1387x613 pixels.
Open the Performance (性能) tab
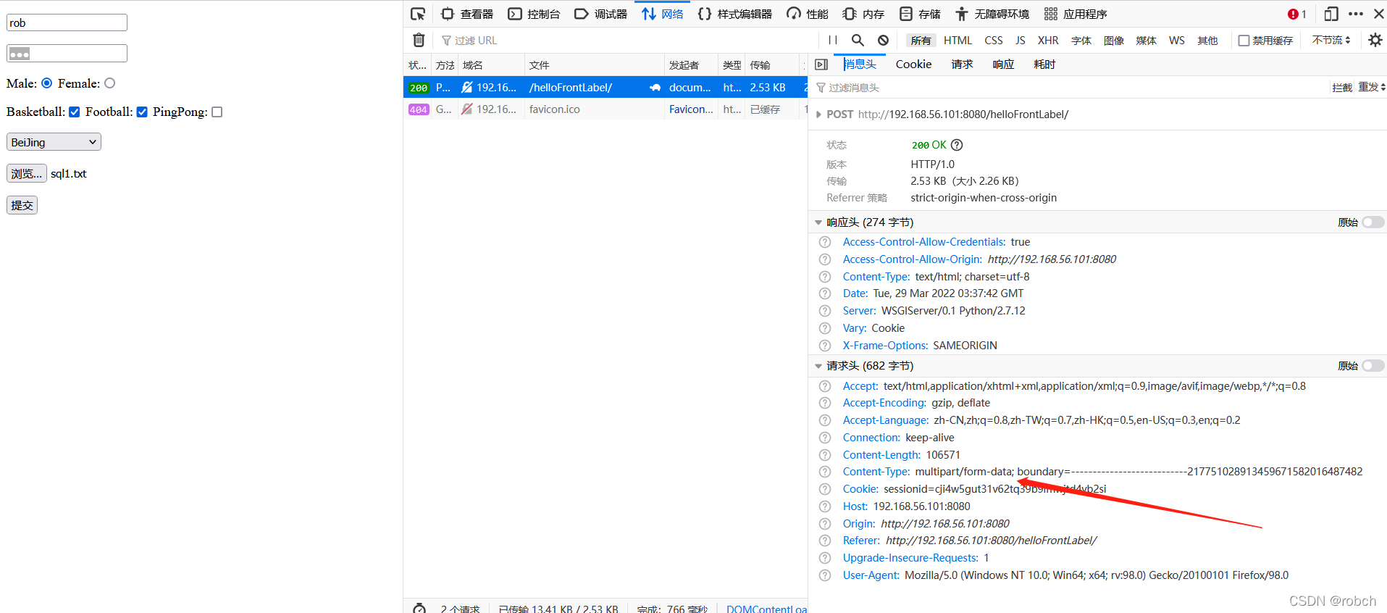tap(808, 14)
